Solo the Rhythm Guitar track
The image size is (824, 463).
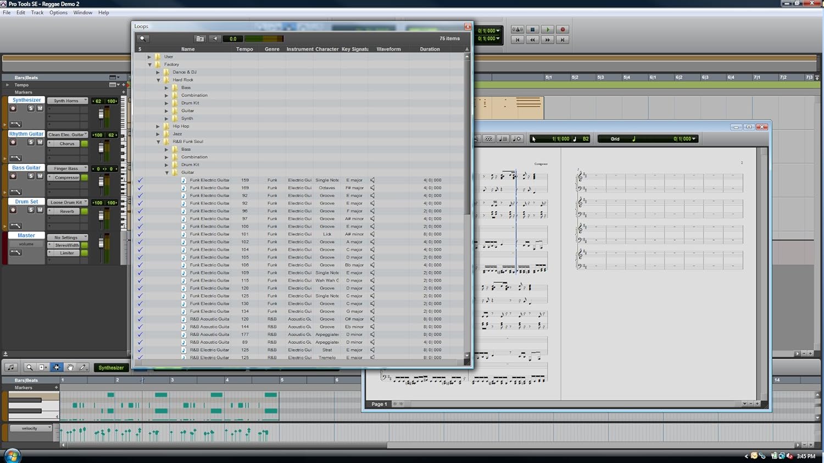(x=30, y=141)
